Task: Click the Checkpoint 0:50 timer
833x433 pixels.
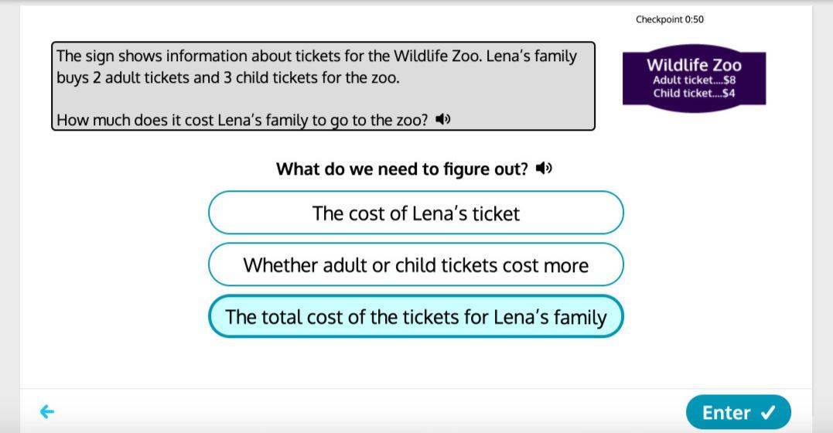Action: coord(669,19)
